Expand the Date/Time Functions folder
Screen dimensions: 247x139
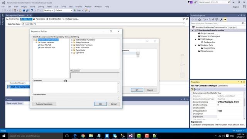point(72,45)
